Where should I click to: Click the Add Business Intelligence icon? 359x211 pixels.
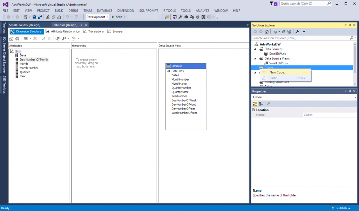point(43,38)
